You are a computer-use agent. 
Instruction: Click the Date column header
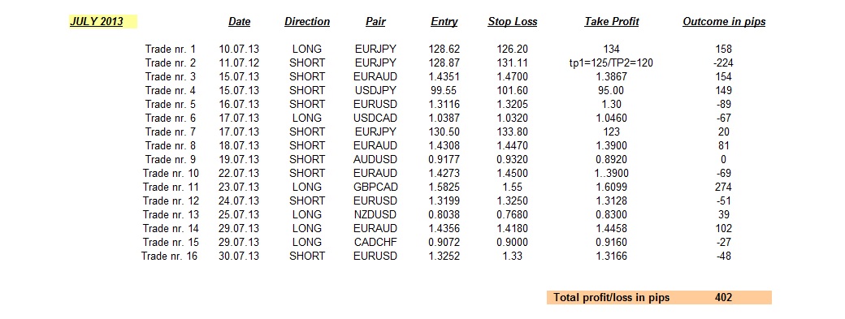pyautogui.click(x=239, y=22)
